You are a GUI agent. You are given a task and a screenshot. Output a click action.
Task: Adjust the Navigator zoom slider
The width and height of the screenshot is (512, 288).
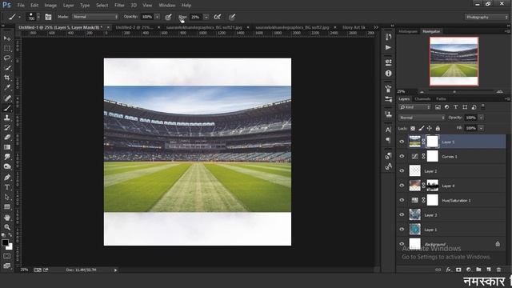point(454,92)
